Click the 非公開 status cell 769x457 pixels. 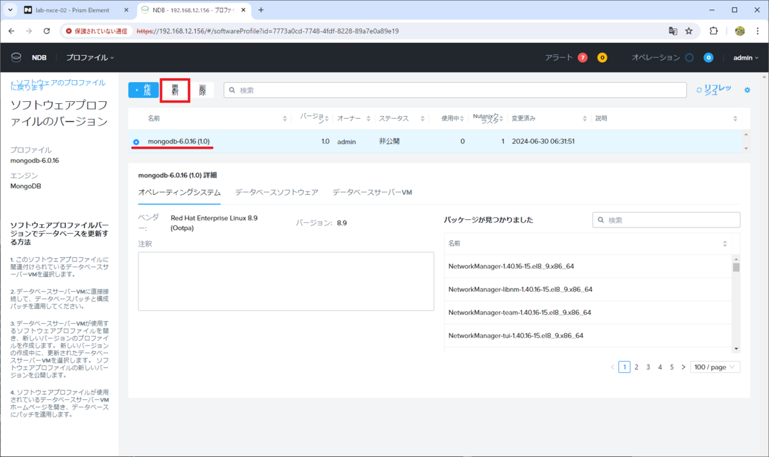[389, 141]
